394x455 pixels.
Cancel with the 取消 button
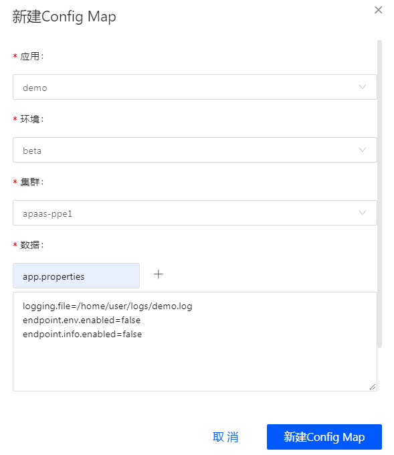point(225,437)
